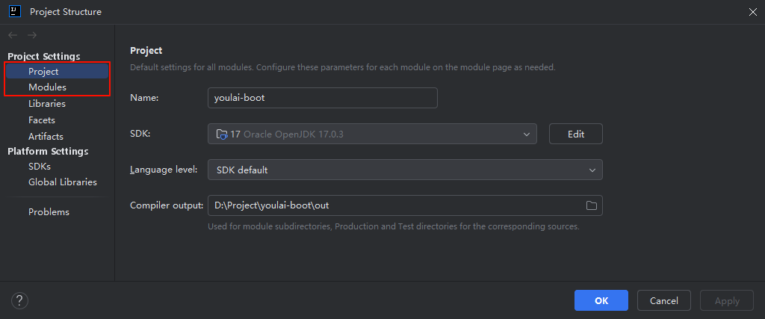The height and width of the screenshot is (319, 765).
Task: Click the back navigation arrow
Action: [13, 35]
